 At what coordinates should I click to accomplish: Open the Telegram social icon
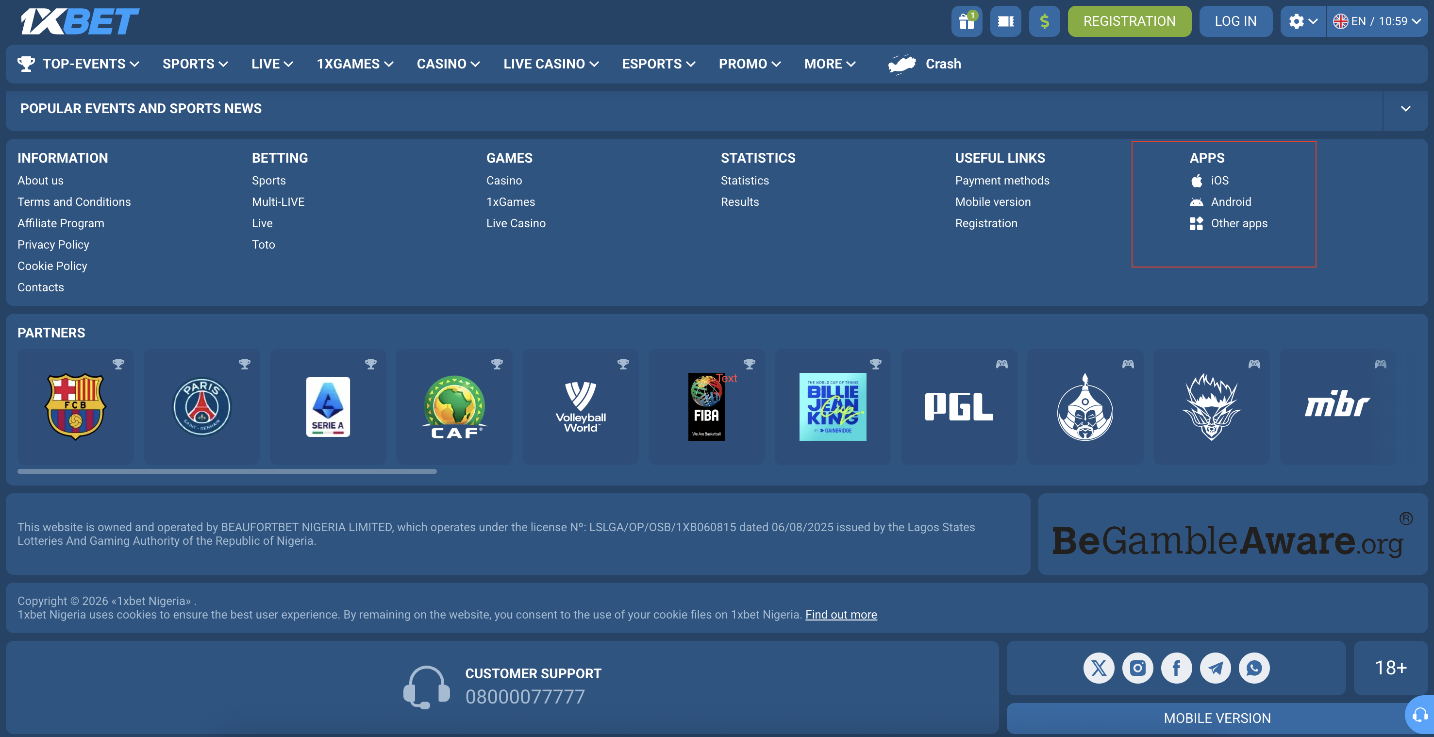click(1215, 668)
